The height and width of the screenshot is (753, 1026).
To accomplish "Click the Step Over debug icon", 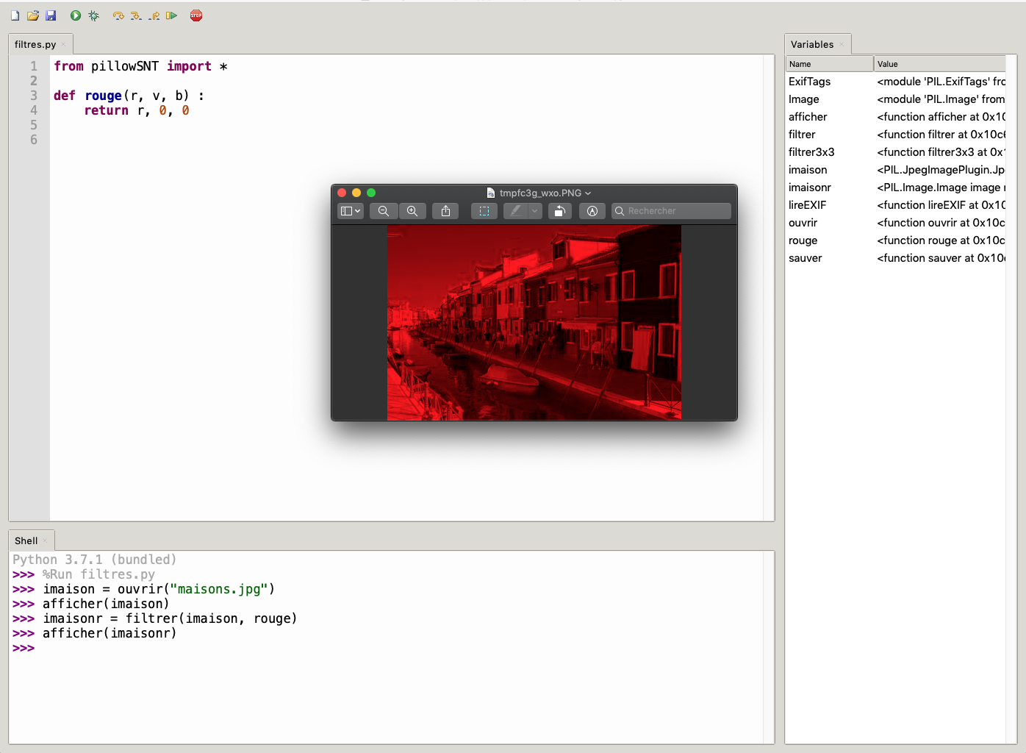I will [x=118, y=15].
